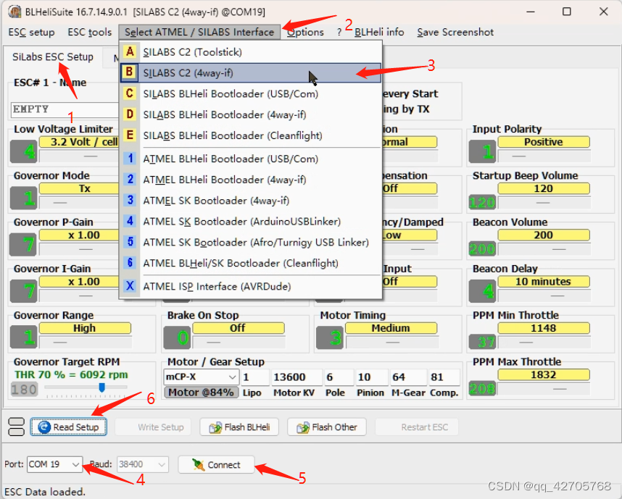Choose SILABS C2 (Toolstick) interface

251,52
